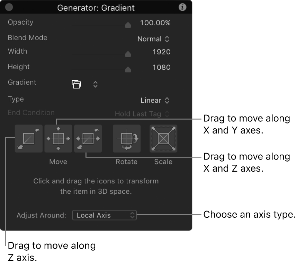Screen dimensions: 297x267
Task: Click the Width value field 1920
Action: coord(161,52)
